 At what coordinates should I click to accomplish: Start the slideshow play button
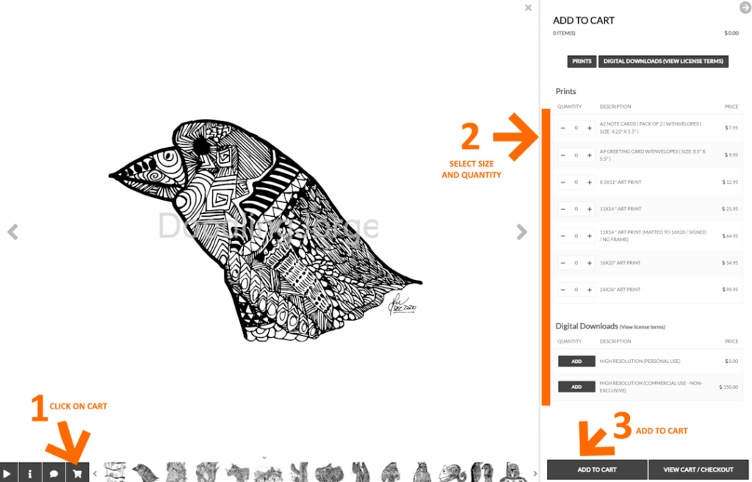(8, 473)
